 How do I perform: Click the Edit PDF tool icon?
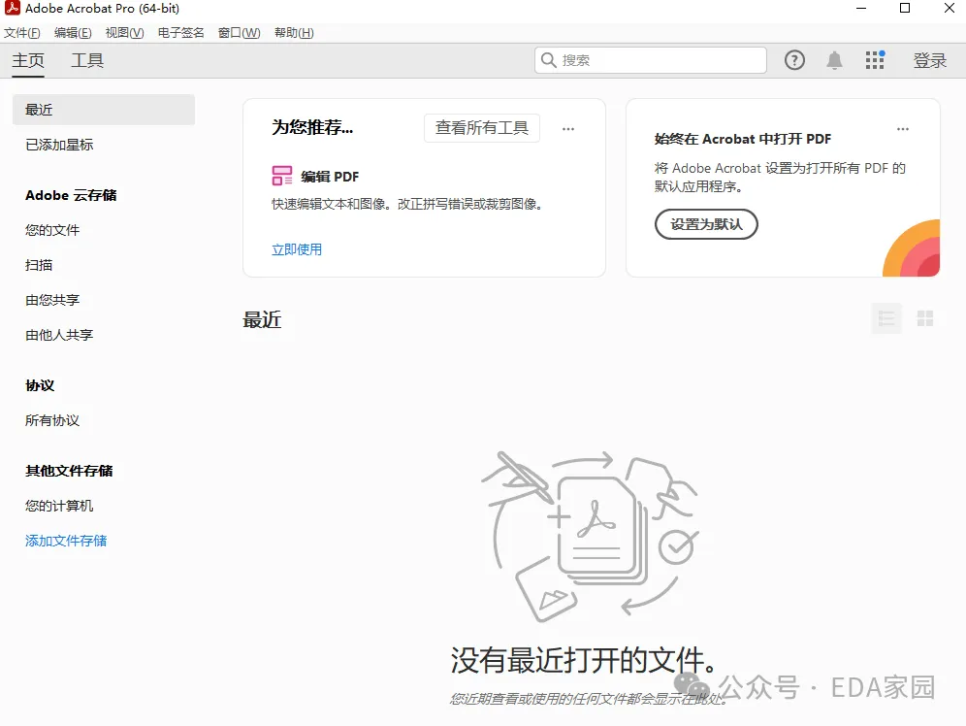tap(282, 176)
